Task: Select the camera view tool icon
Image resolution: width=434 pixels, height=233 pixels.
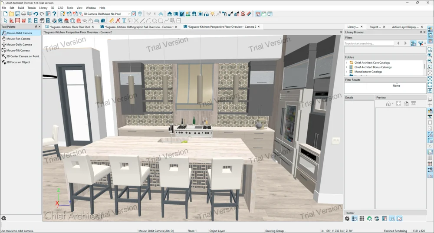Action: [176, 14]
